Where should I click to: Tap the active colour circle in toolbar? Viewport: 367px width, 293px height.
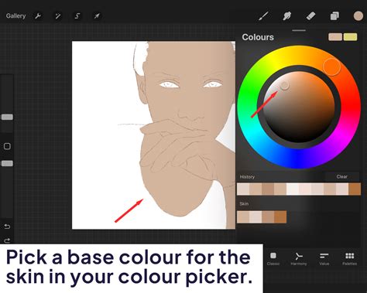coord(358,16)
